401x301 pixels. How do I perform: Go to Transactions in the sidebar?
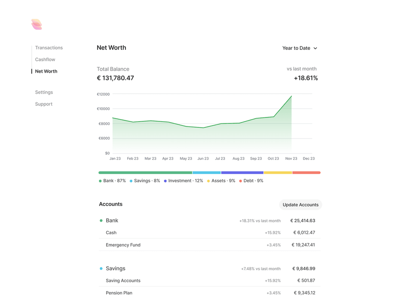click(49, 48)
